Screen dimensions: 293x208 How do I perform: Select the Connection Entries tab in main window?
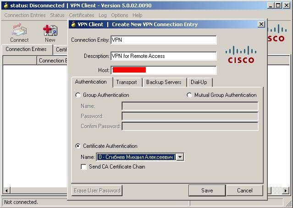(x=26, y=49)
